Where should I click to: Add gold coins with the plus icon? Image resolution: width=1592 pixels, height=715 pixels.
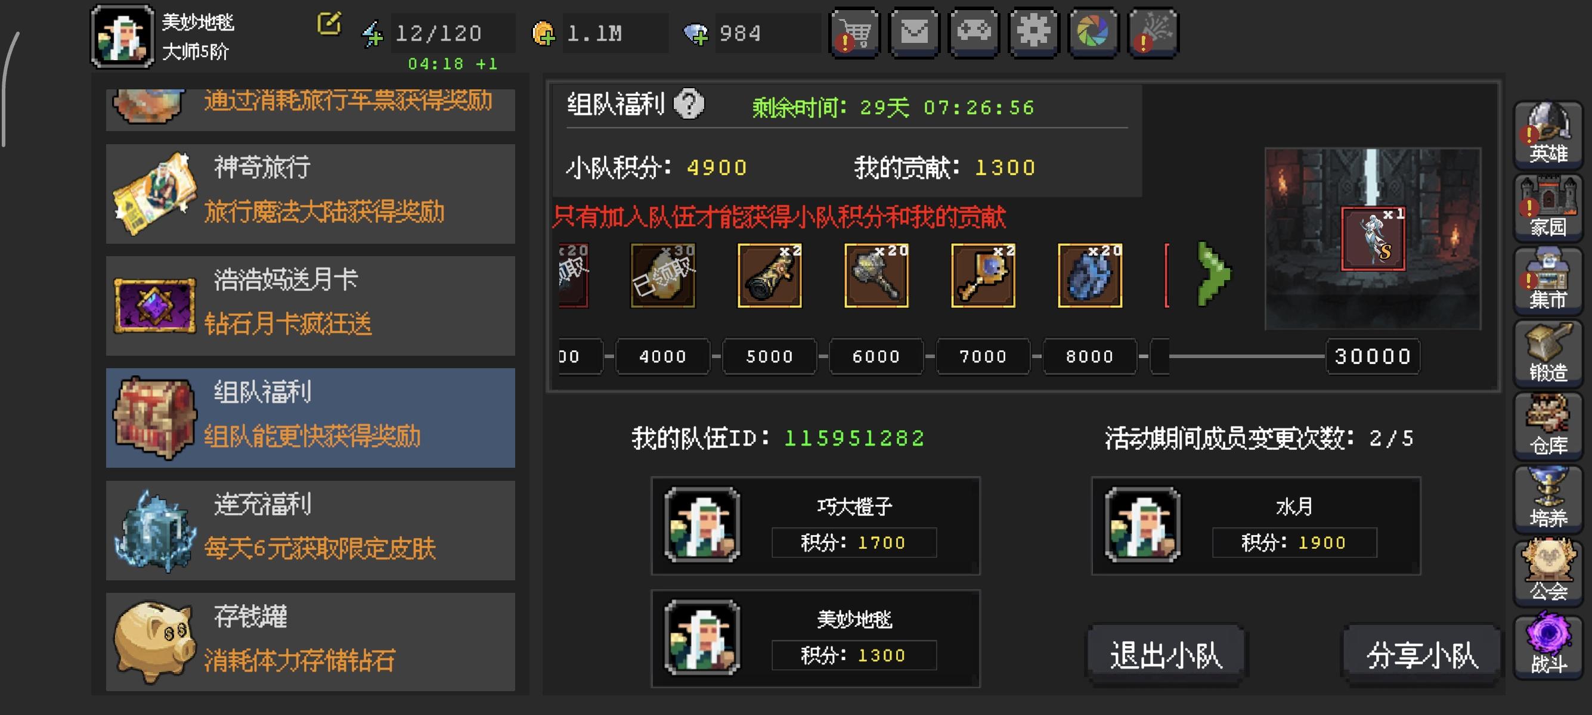pyautogui.click(x=543, y=33)
